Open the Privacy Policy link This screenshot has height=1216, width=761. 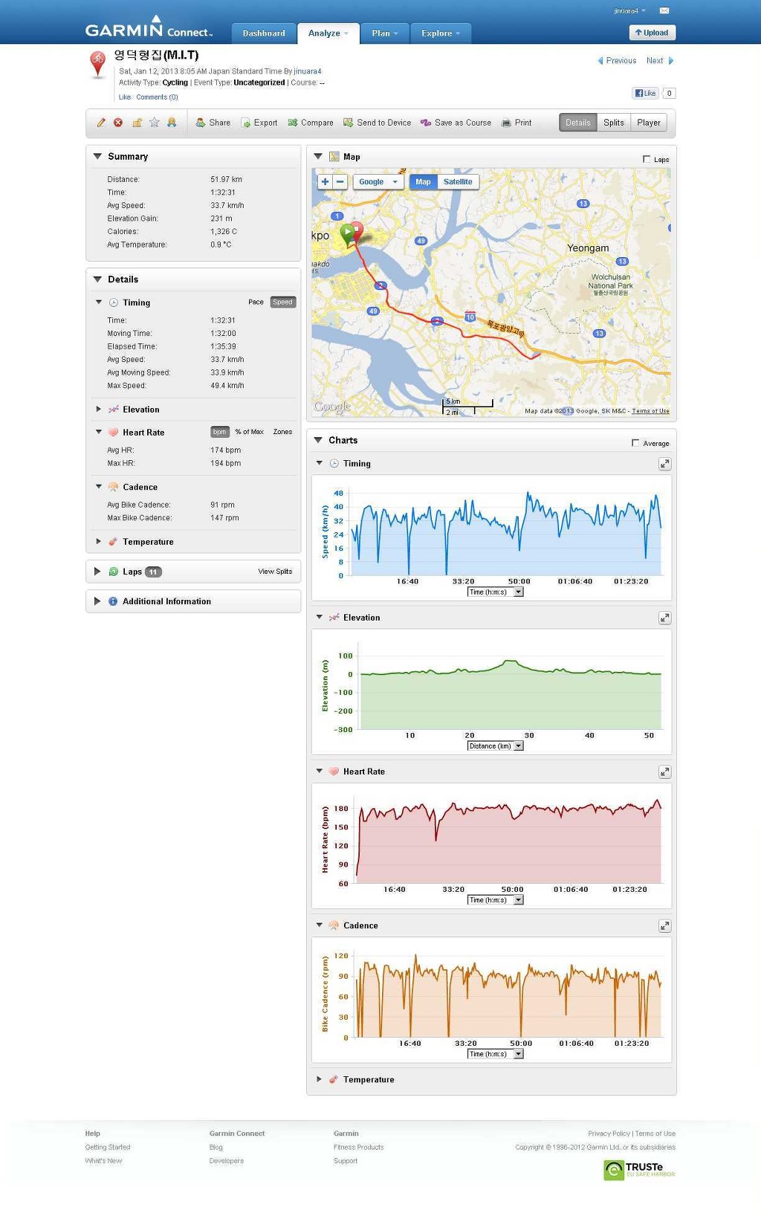tap(609, 1134)
